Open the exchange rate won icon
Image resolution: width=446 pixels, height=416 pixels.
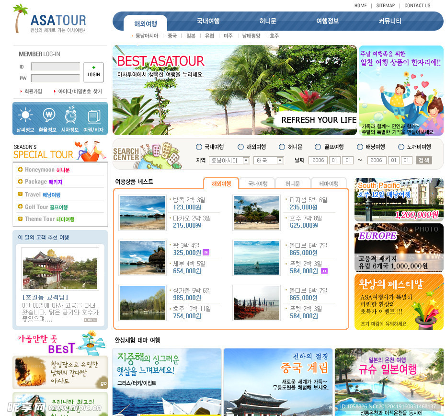(49, 115)
